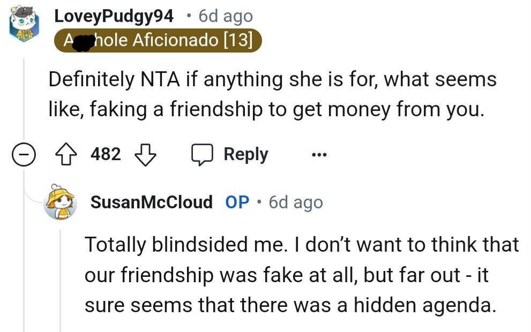Click the "Totally blindsided me" reply text
Viewport: 531px width, 332px height.
click(301, 275)
